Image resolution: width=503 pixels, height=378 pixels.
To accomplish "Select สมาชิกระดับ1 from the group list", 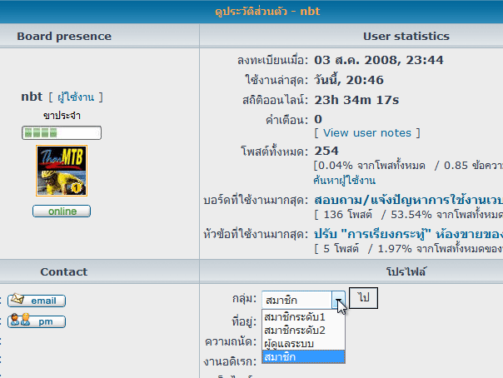I will [x=294, y=317].
